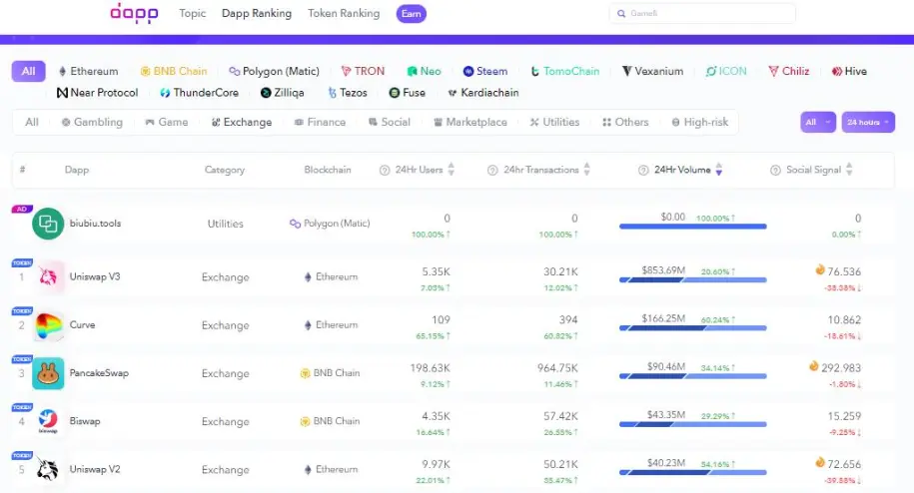Open the Curve rainbow icon
The image size is (914, 493).
tap(48, 324)
